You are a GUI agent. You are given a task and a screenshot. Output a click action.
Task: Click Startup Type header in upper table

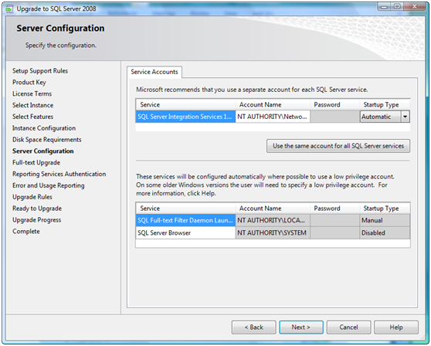coord(385,105)
